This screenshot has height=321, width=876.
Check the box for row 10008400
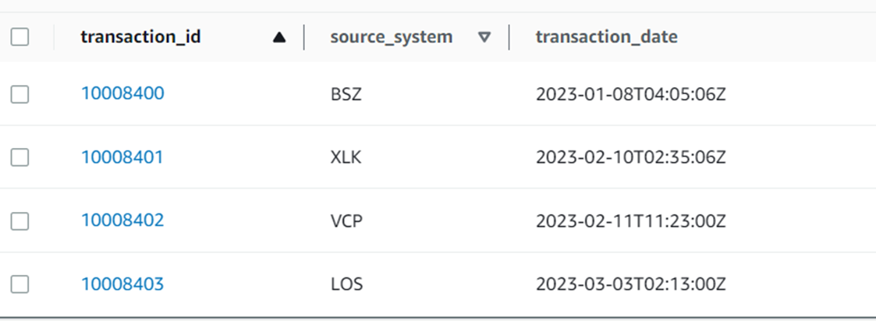20,94
